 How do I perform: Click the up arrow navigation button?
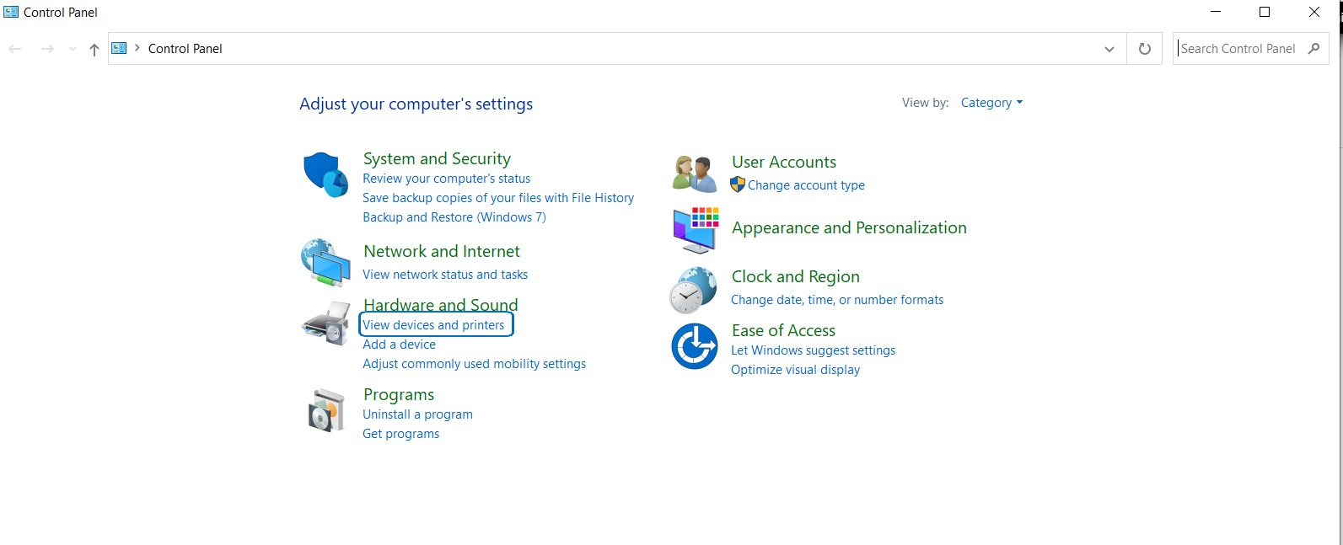coord(94,49)
